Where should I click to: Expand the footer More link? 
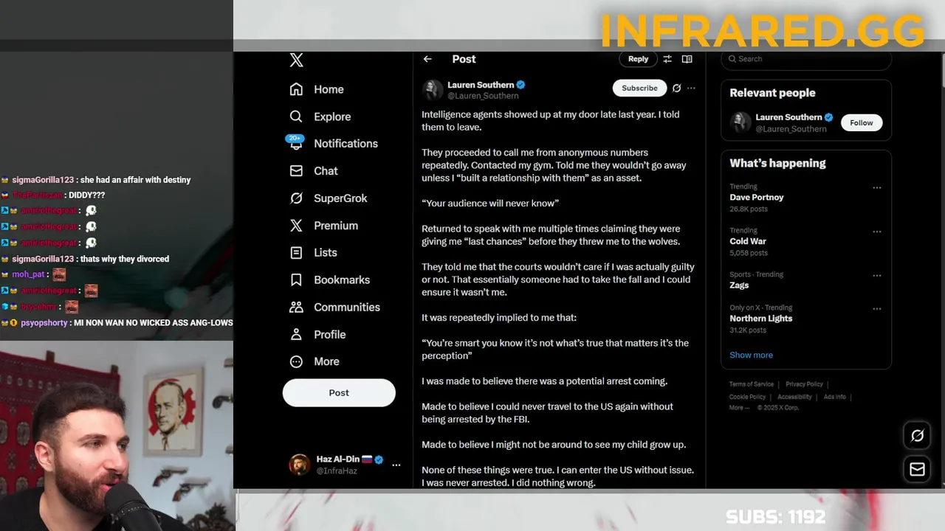(738, 408)
